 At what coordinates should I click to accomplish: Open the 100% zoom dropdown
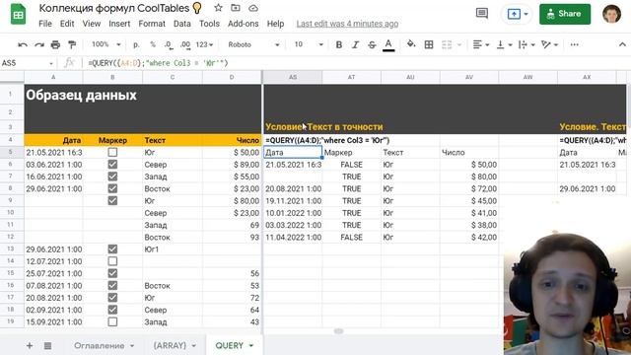pyautogui.click(x=105, y=44)
